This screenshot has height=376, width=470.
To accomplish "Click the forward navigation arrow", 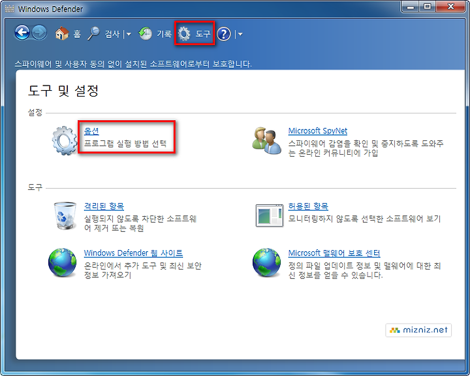I will pos(39,33).
